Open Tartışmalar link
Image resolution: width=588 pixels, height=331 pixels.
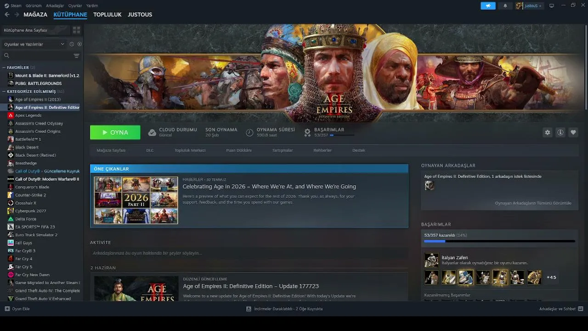[x=283, y=150]
